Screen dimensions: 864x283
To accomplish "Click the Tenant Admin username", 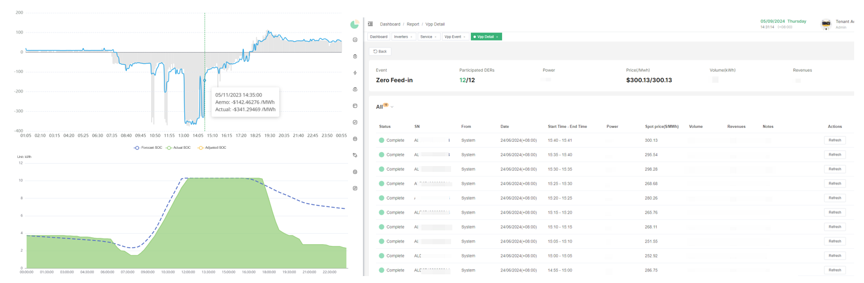I will (844, 21).
